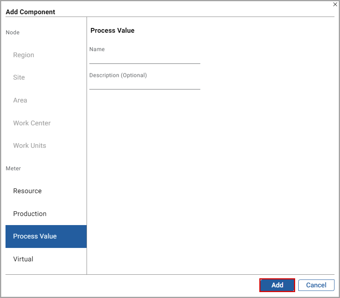Click the Node section header
This screenshot has height=298, width=340.
click(13, 32)
